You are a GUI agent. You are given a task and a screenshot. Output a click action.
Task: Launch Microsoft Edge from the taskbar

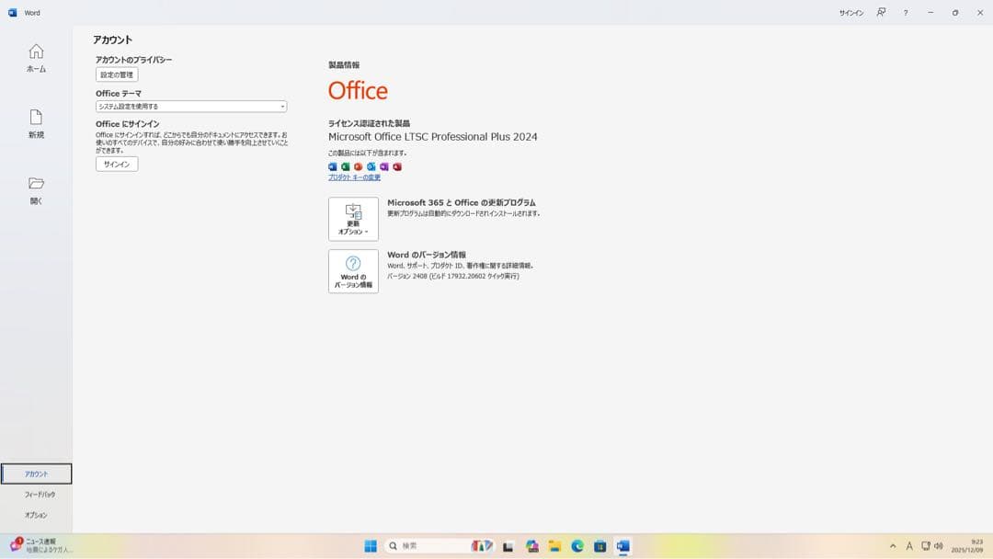pos(577,545)
